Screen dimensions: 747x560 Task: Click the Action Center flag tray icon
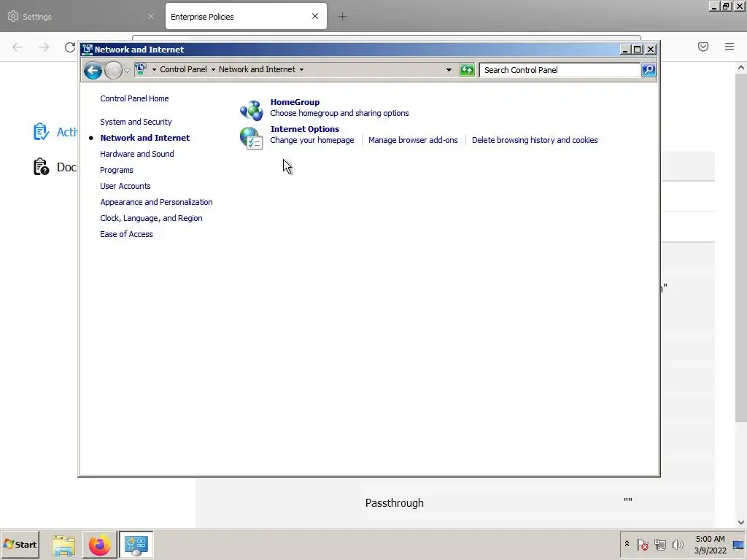[x=642, y=544]
